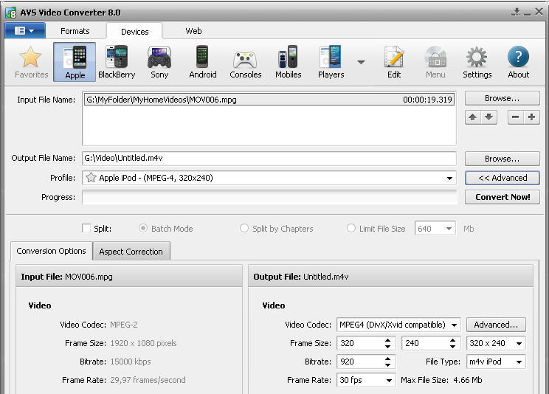Browse for output file location

(502, 159)
